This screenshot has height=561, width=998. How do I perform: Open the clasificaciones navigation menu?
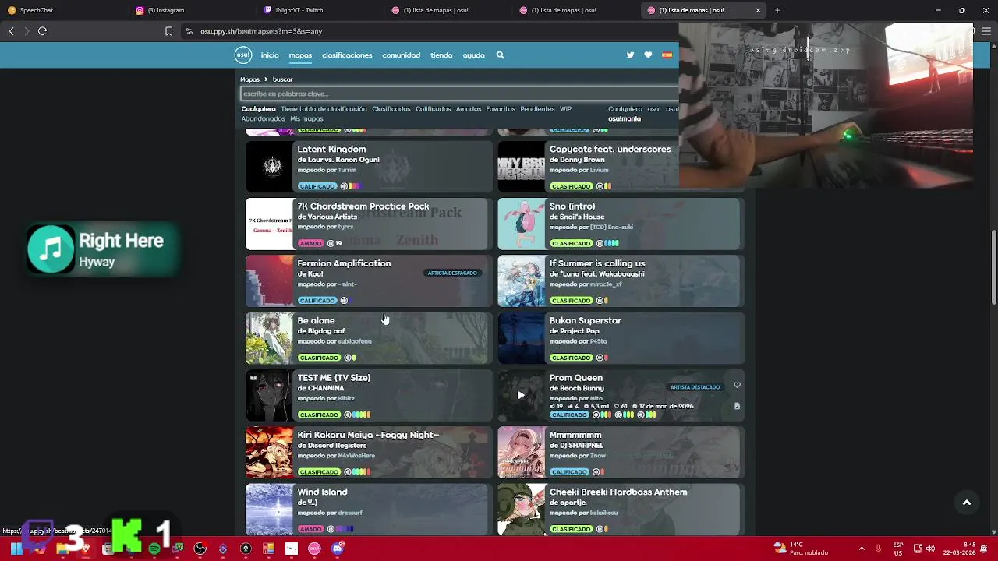(x=347, y=55)
